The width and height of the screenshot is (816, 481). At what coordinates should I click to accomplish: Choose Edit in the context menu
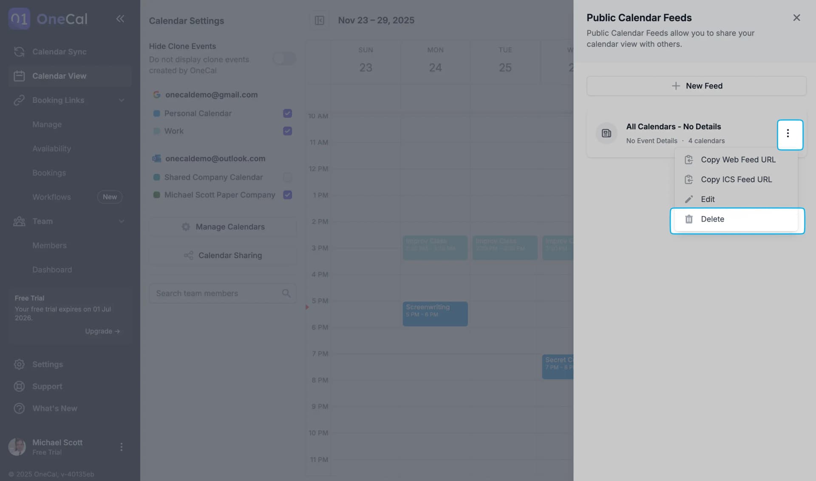point(708,199)
